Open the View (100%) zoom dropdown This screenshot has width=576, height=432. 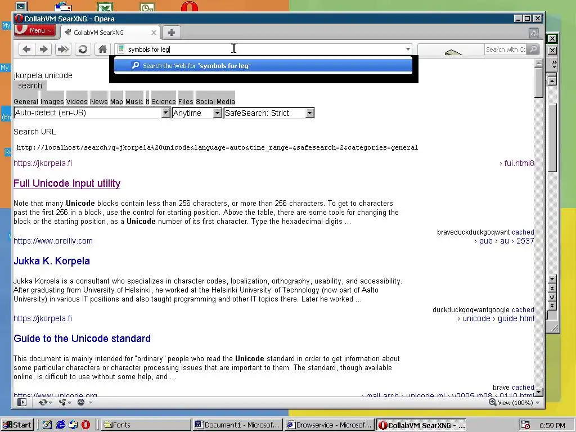click(519, 403)
